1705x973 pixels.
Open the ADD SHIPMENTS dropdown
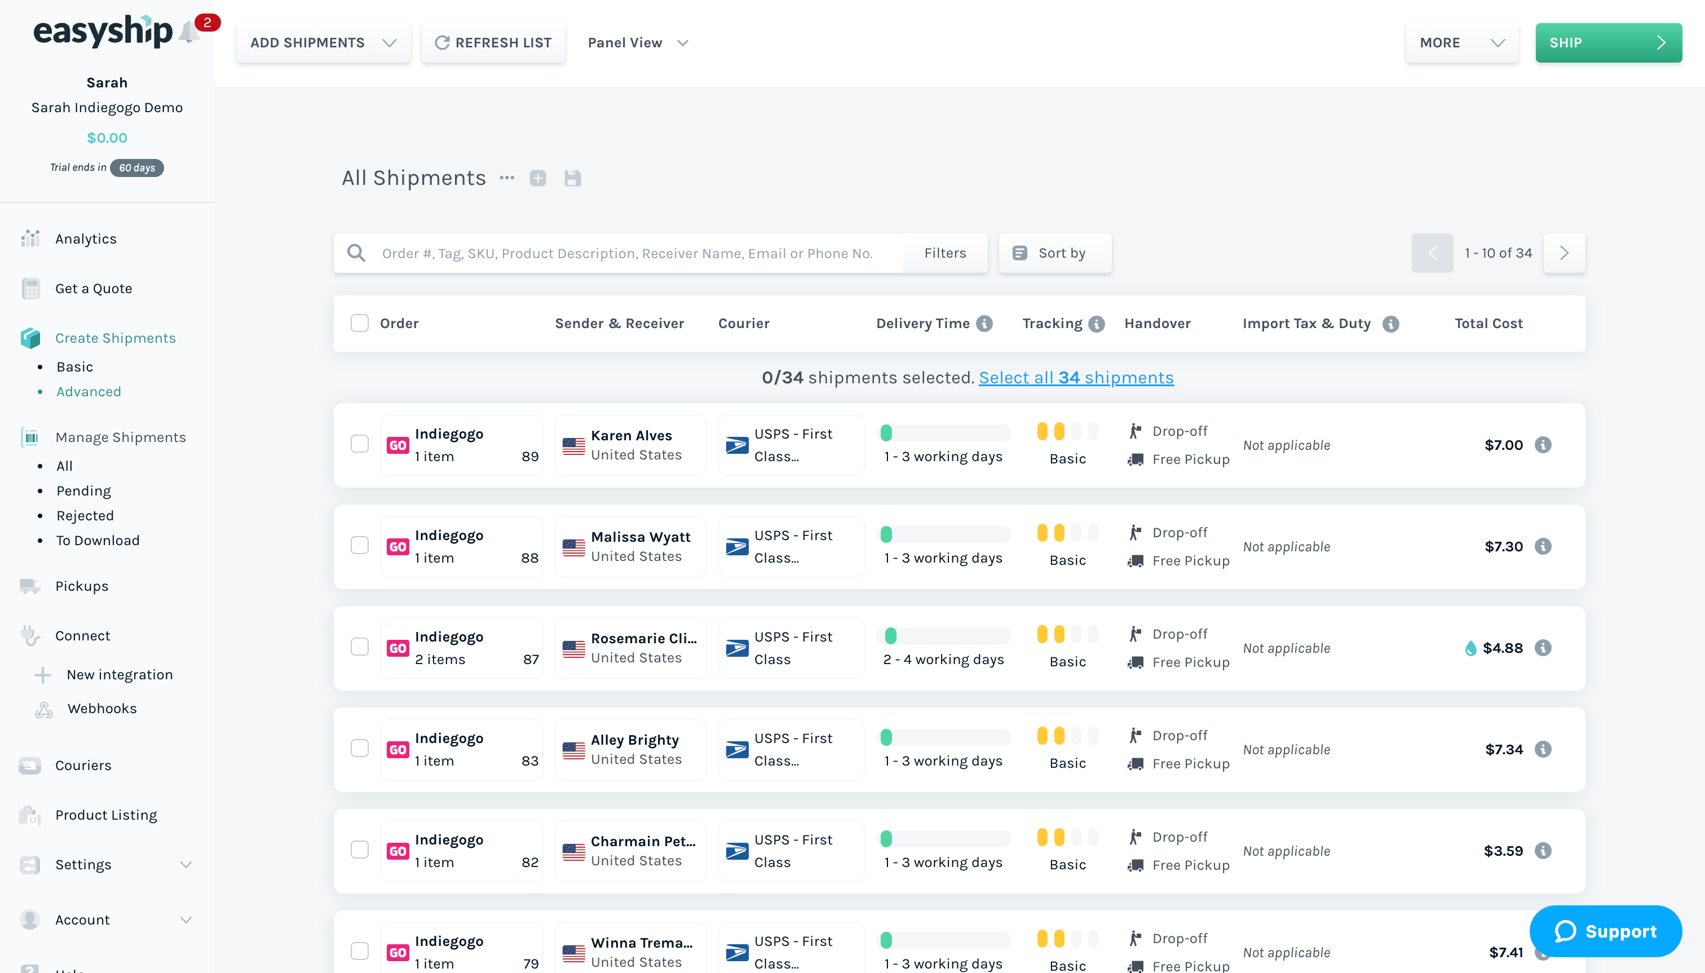[x=324, y=43]
